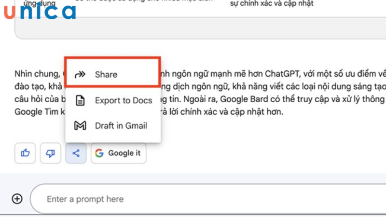Pick Draft in Gmail menu entry
Screen dimensions: 386x217
pos(113,125)
